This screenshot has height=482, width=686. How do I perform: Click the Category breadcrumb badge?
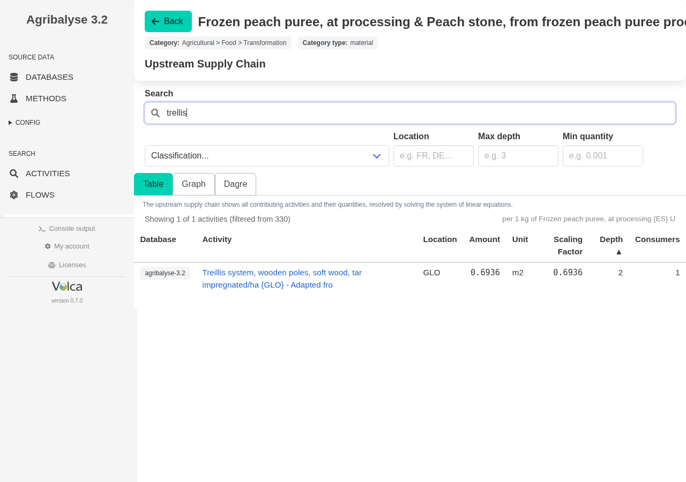(x=218, y=43)
